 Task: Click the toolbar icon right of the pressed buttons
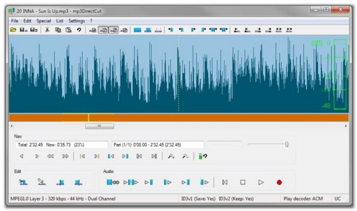[x=124, y=30]
